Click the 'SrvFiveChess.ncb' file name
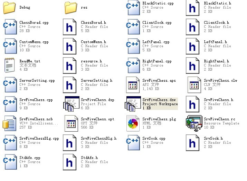Screen dimensions: 247x181 tap(36, 119)
